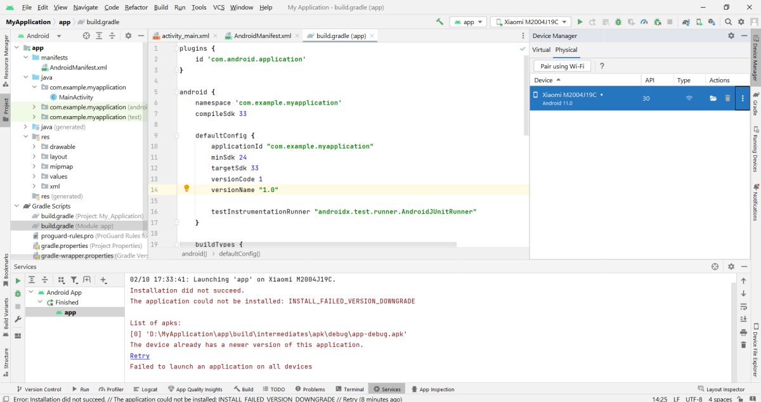
Task: Delete the Xiaomi device entry trash icon
Action: coord(727,98)
